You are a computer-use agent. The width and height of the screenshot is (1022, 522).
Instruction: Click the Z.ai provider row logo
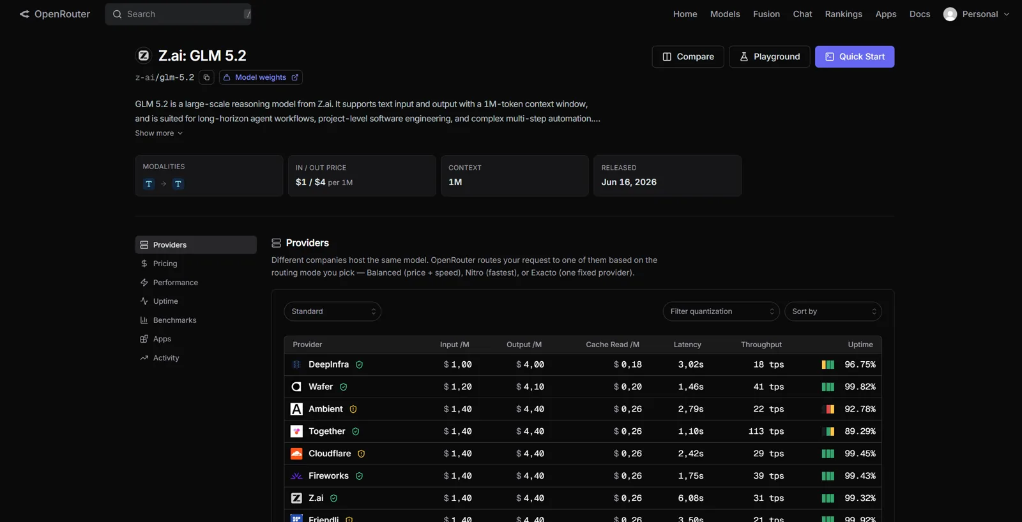(296, 498)
